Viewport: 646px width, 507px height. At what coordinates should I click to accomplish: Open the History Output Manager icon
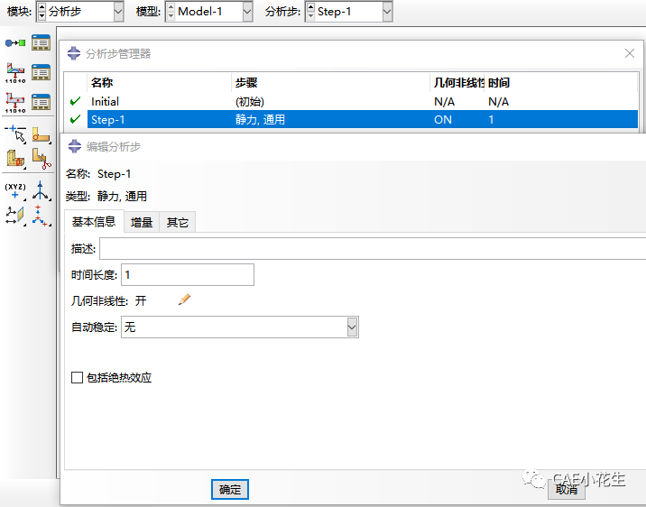tap(41, 102)
